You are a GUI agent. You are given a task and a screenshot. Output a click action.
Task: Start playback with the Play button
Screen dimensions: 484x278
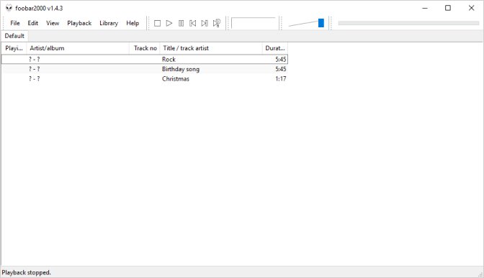169,23
